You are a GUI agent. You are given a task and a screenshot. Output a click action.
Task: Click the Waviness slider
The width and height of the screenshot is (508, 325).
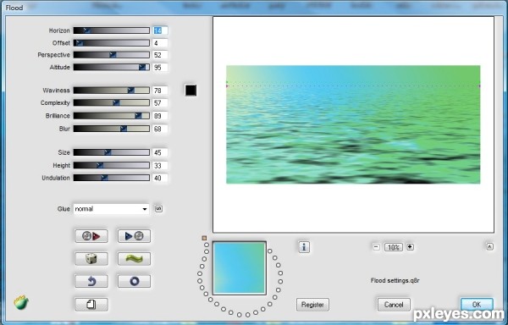click(112, 91)
